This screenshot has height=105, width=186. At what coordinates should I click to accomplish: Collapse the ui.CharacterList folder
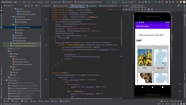(11, 17)
